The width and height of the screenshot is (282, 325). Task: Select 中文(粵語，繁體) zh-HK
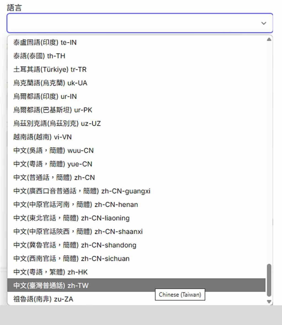coord(136,272)
